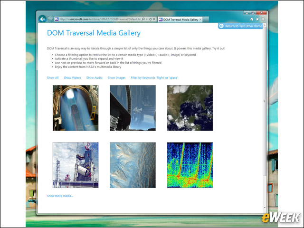
Task: Open a new tab with the blank tab button
Action: 206,19
